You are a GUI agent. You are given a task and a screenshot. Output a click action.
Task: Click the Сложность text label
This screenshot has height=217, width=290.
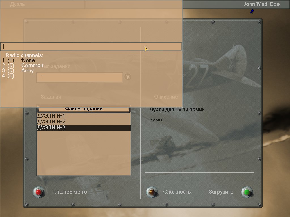click(x=177, y=192)
